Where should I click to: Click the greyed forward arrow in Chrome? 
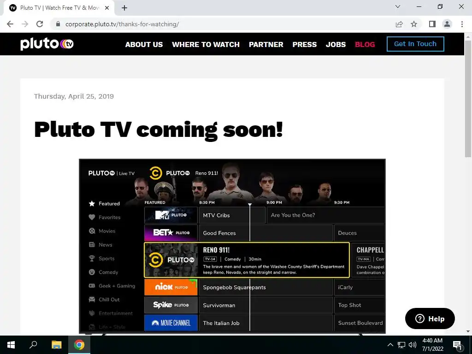pyautogui.click(x=25, y=24)
